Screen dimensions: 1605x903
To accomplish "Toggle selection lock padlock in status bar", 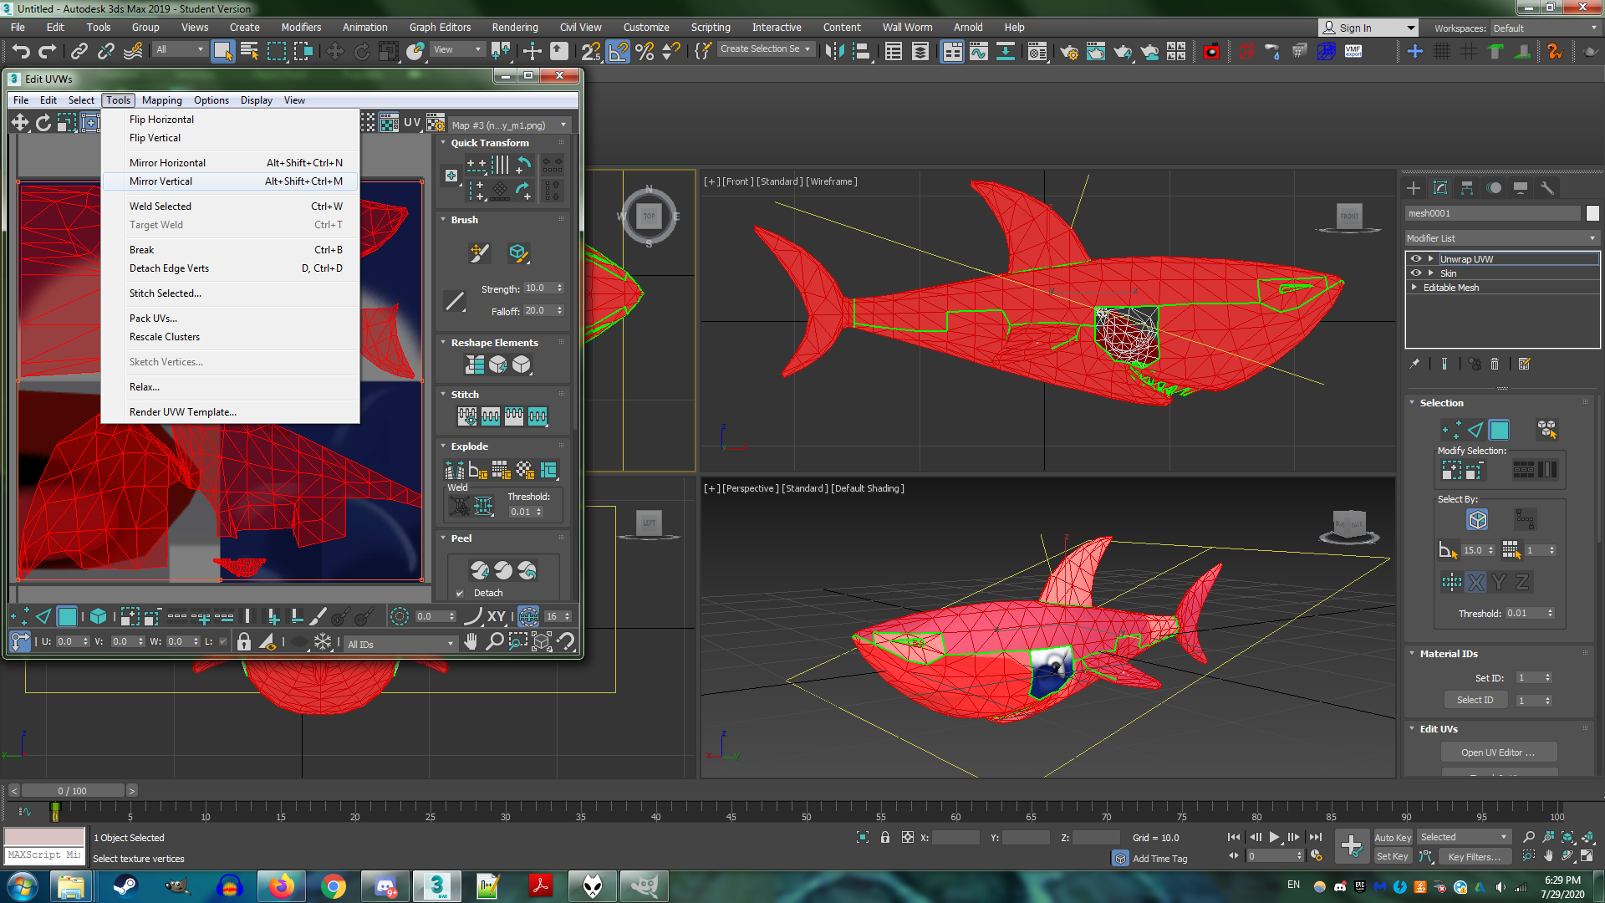I will (x=885, y=838).
